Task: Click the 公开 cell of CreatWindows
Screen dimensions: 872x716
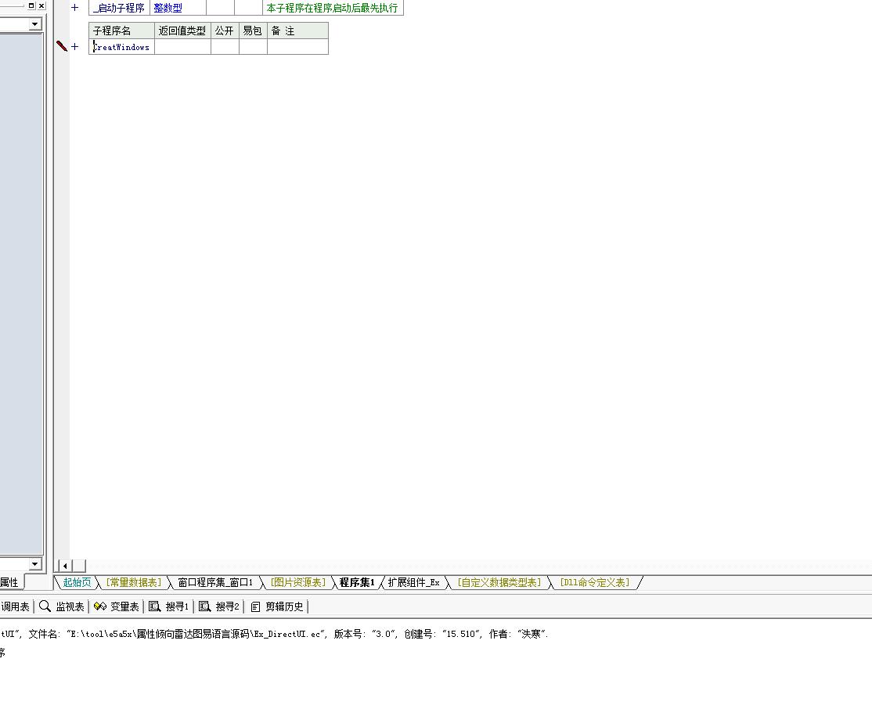Action: (x=225, y=47)
